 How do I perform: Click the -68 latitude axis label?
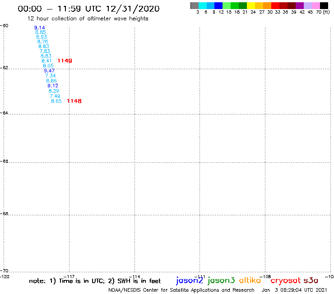click(x=4, y=214)
